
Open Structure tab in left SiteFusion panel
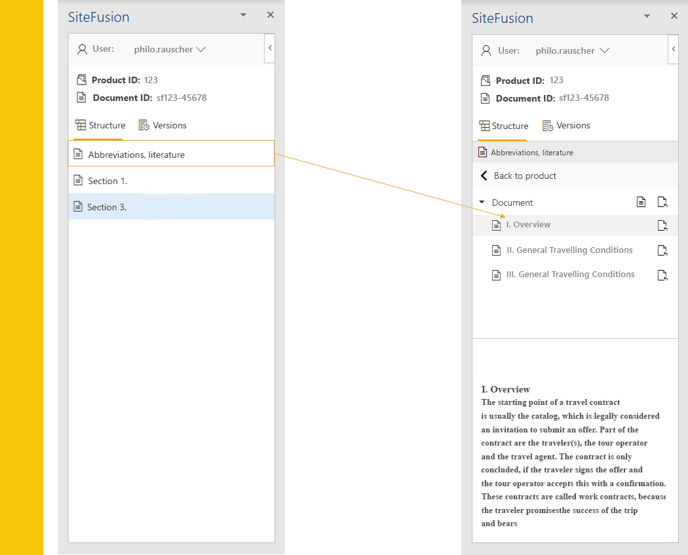100,125
